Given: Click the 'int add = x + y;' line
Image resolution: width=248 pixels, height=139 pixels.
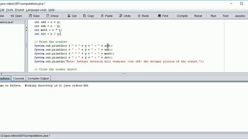Looking at the screenshot, I should click(47, 22).
